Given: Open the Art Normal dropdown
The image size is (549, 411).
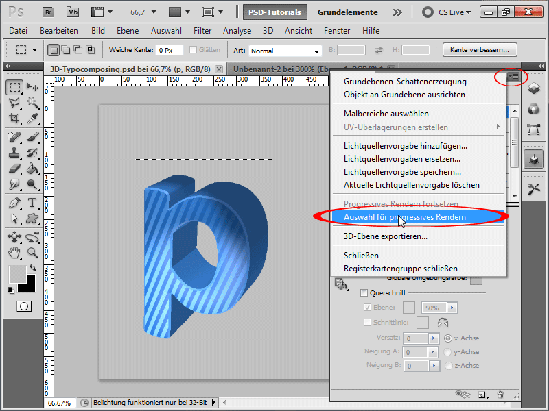Looking at the screenshot, I should click(x=285, y=51).
